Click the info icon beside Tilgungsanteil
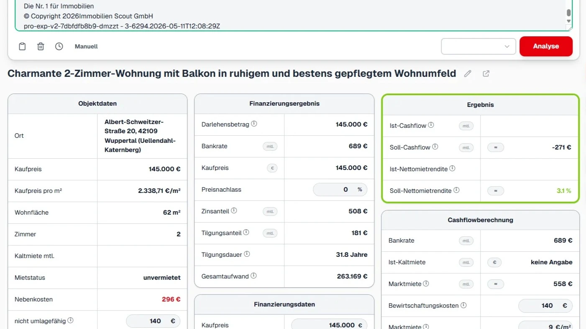The image size is (586, 329). pos(246,233)
